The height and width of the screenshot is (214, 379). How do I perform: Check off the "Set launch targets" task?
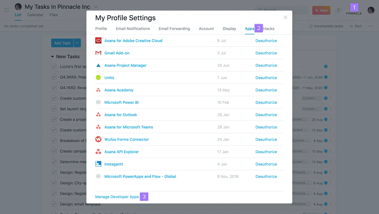coord(54,109)
